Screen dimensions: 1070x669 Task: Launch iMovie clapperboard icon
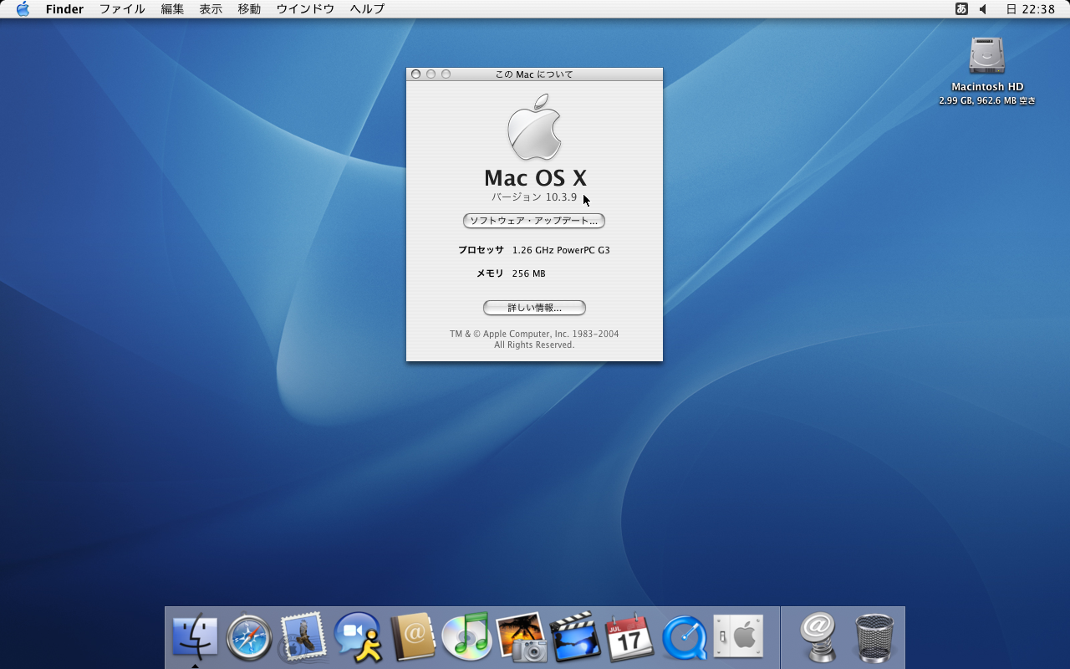point(575,638)
